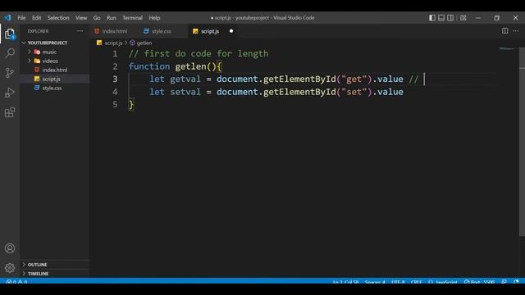Click the VS Code logo icon

point(7,18)
